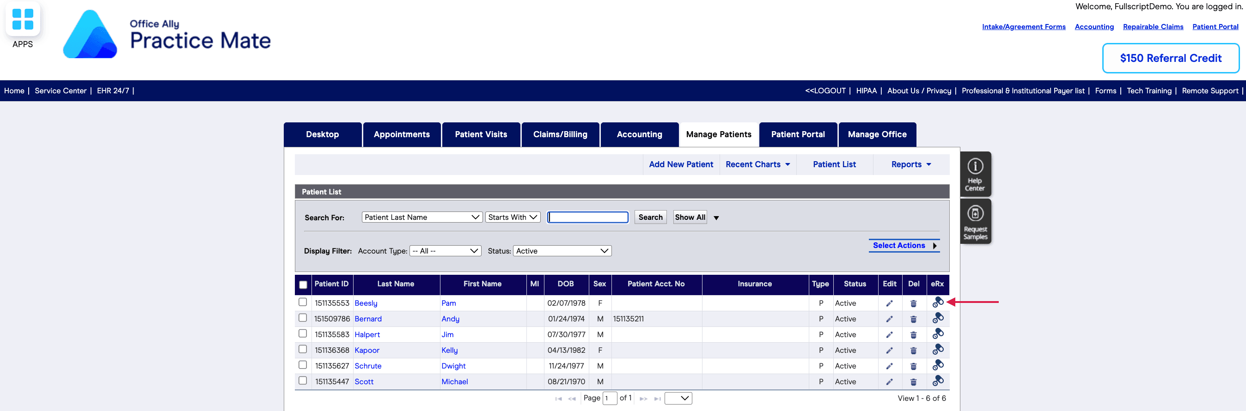Open the Repairable Claims link
This screenshot has width=1246, height=411.
click(1153, 27)
